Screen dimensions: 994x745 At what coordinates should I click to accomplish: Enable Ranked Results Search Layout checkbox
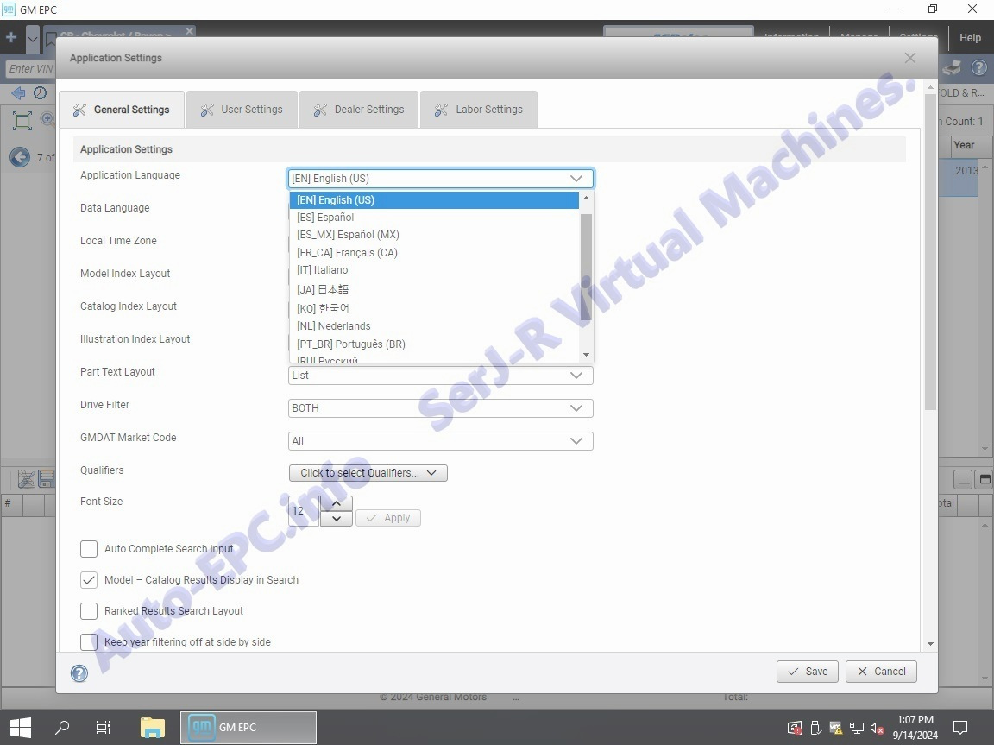(x=89, y=611)
